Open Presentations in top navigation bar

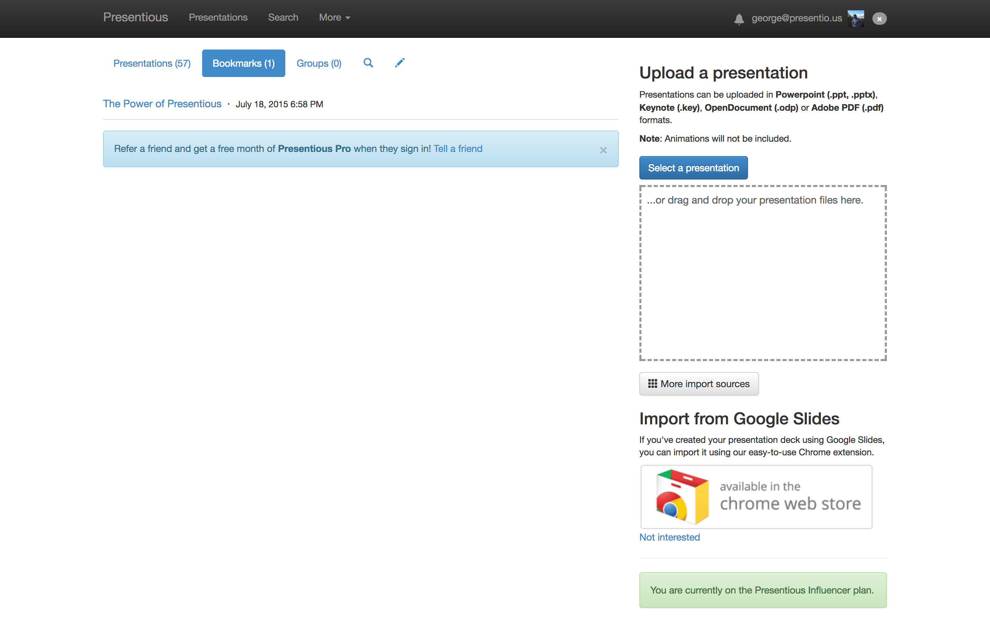point(218,18)
